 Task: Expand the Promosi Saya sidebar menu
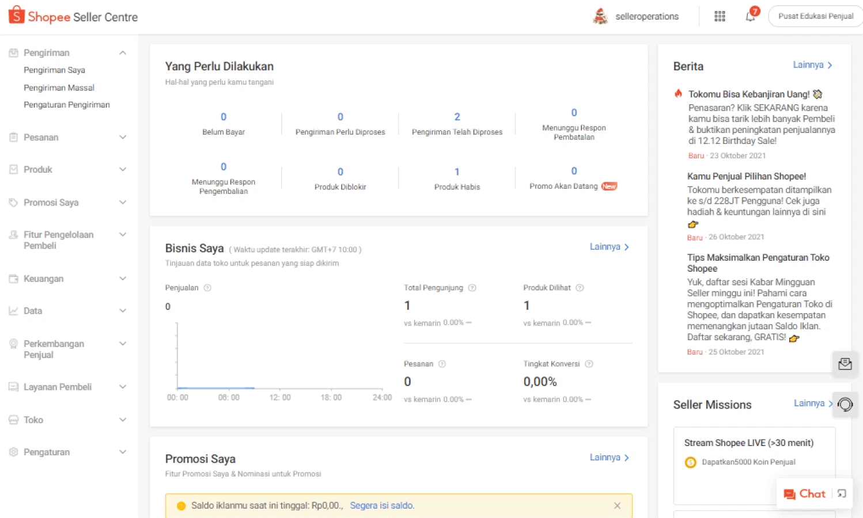pos(123,203)
